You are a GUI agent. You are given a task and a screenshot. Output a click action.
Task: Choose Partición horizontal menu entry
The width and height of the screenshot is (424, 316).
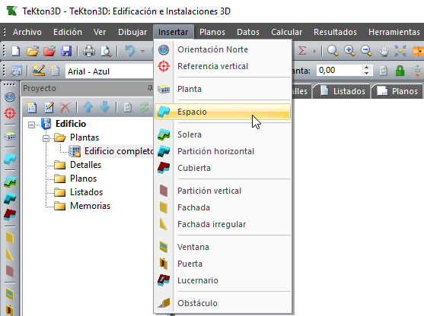[223, 151]
